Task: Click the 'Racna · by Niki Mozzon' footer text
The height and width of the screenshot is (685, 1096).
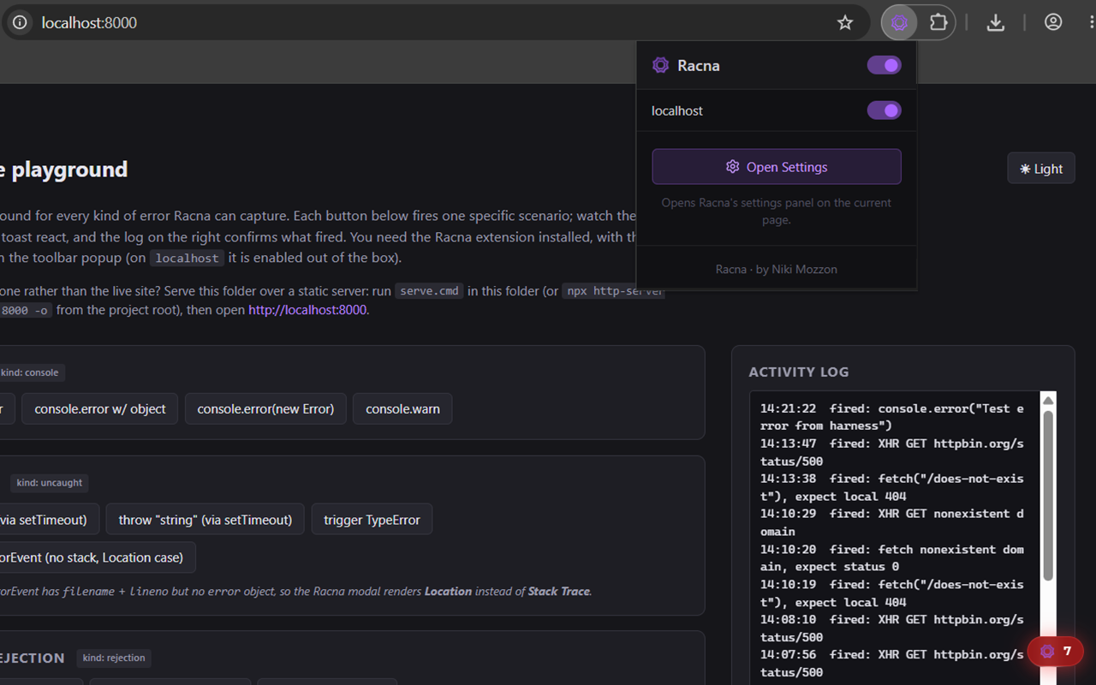Action: (x=777, y=269)
